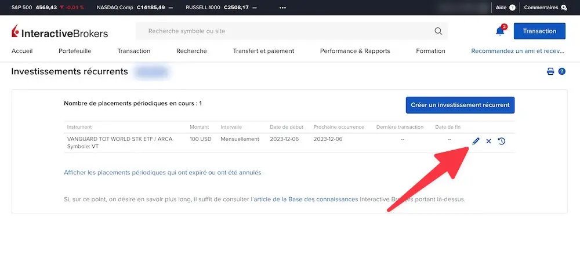
Task: Print the page using printer icon
Action: pyautogui.click(x=550, y=71)
